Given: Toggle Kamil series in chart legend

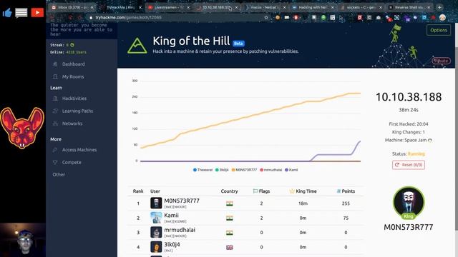Looking at the screenshot, I should (x=291, y=170).
